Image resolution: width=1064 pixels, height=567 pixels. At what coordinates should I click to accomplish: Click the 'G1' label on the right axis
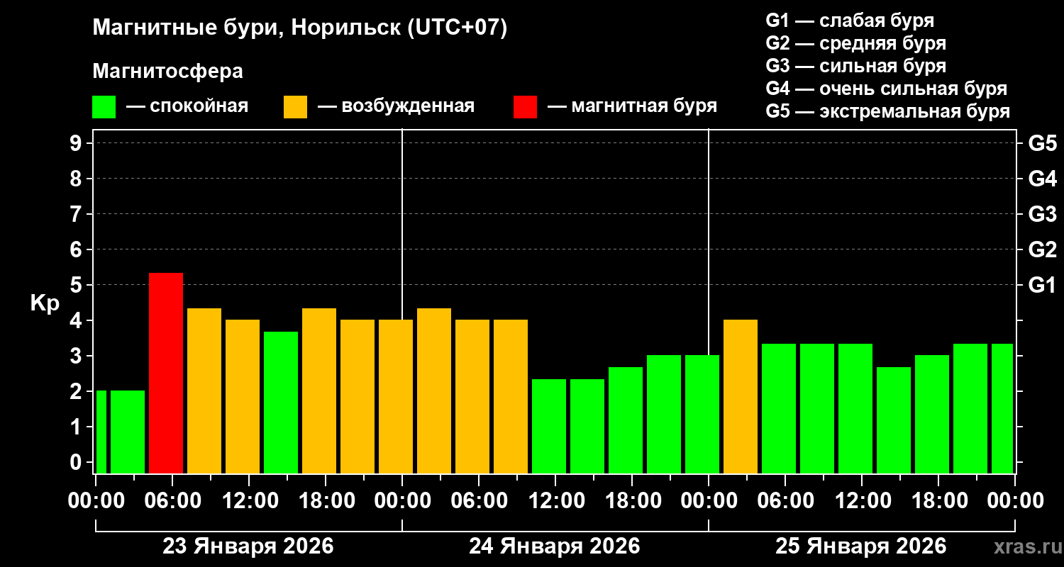1042,286
